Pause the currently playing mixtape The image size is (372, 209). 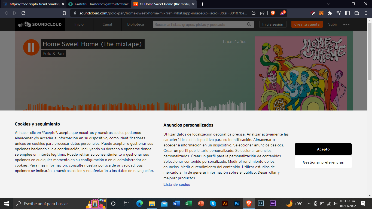(31, 47)
